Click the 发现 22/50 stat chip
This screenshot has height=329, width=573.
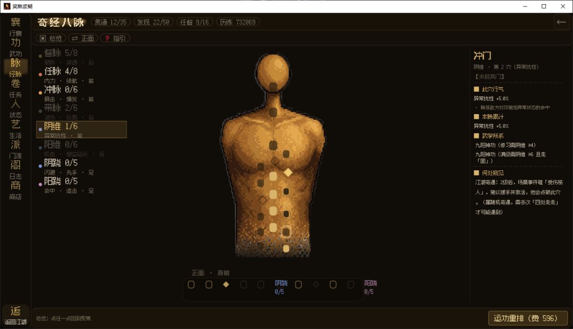153,22
